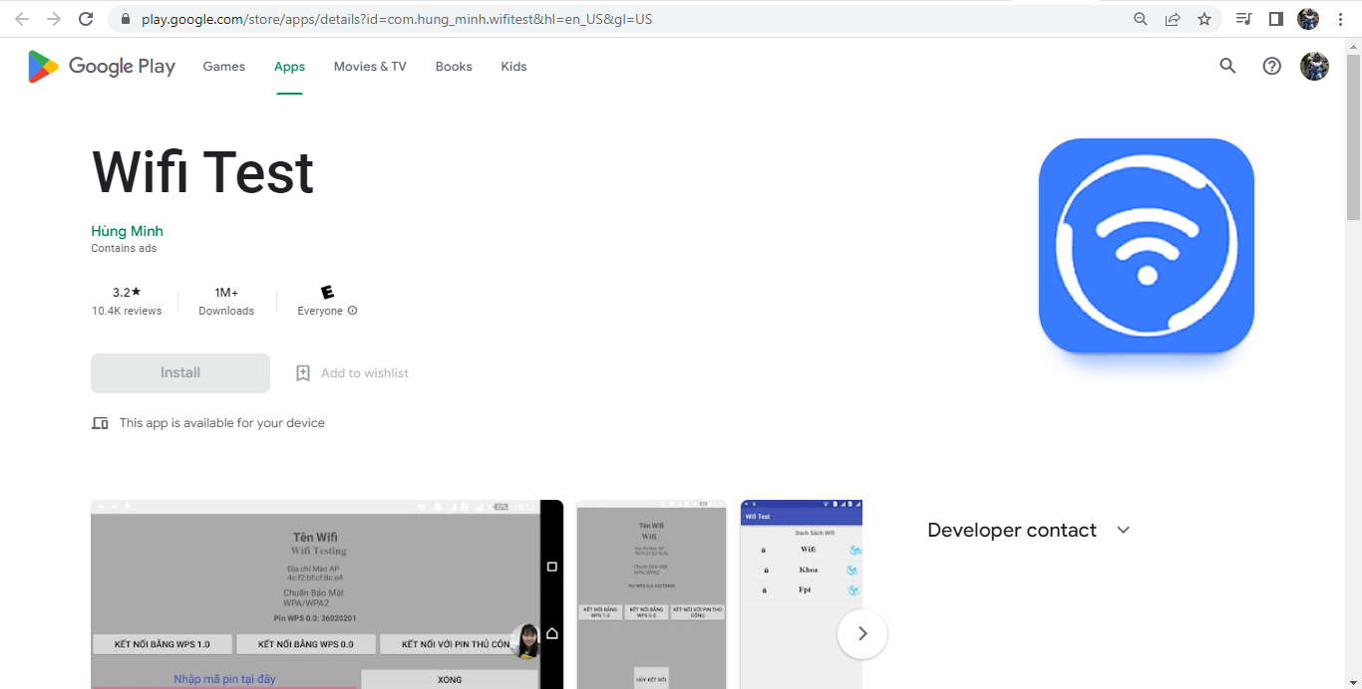Viewport: 1362px width, 689px height.
Task: Click the Everyone content rating E icon
Action: click(x=327, y=292)
